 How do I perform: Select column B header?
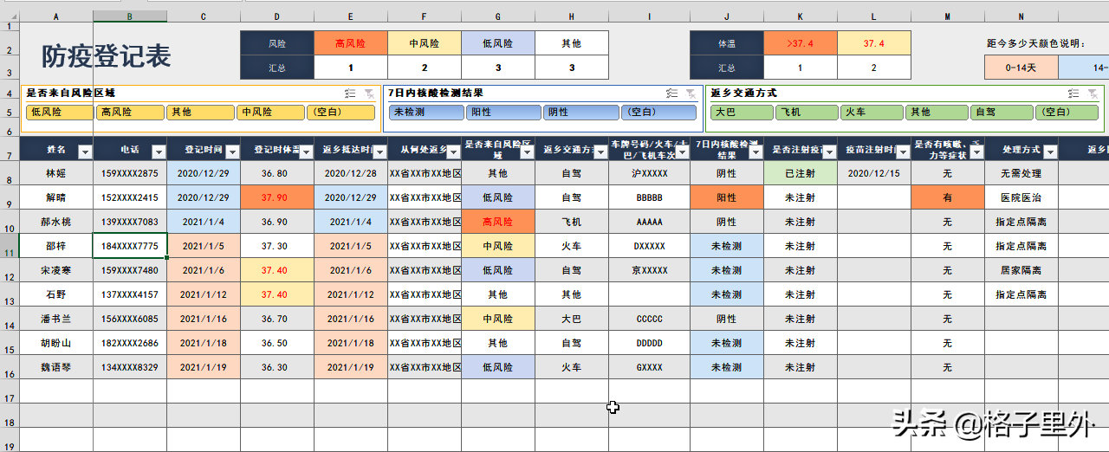tap(130, 16)
